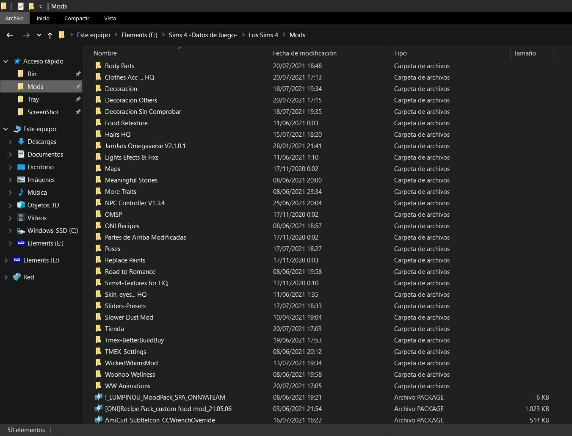Click the Música note icon

21,192
